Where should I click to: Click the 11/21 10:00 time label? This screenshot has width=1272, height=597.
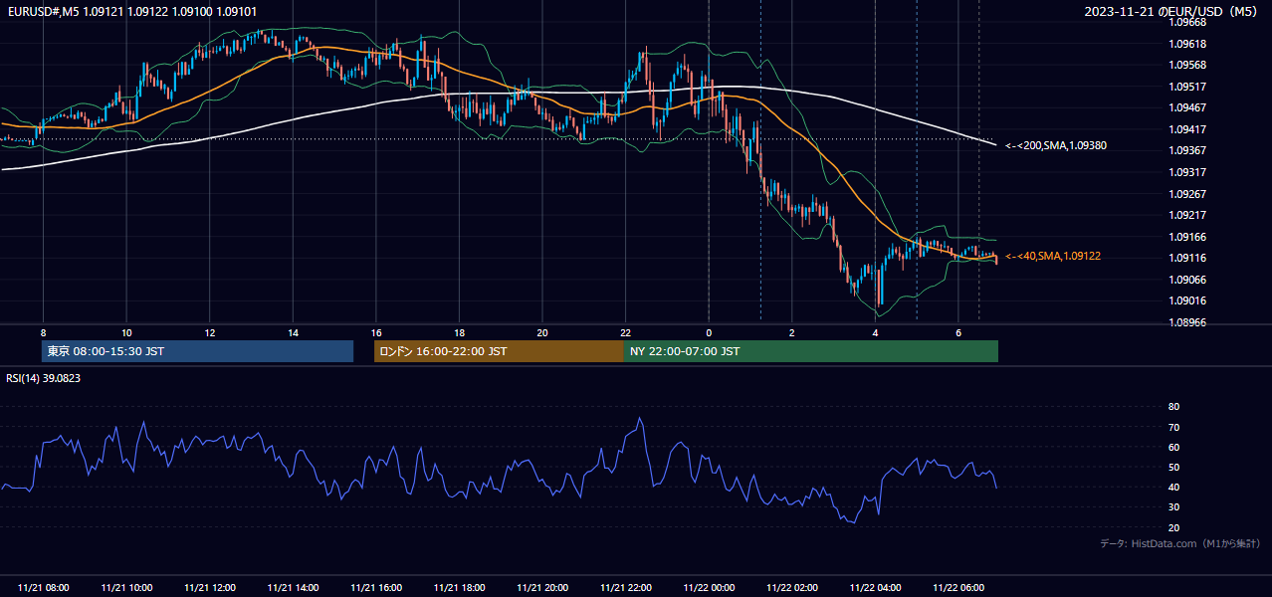coord(126,588)
